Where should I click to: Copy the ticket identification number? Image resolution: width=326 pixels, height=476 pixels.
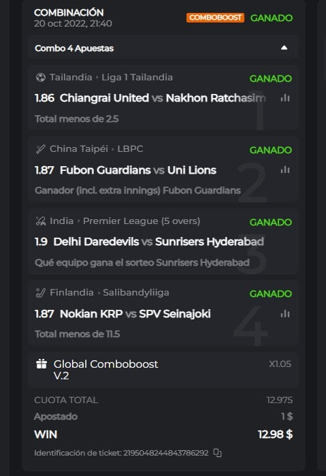(217, 453)
